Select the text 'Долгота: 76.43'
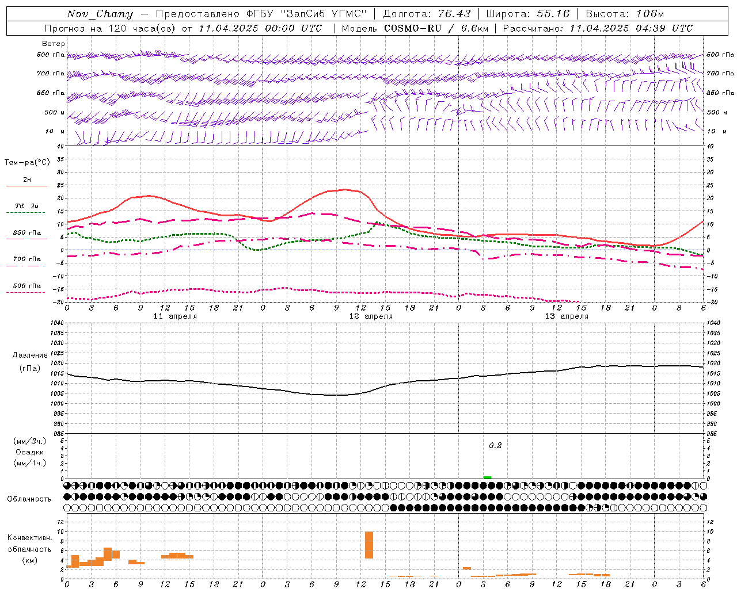This screenshot has width=737, height=589. point(427,14)
